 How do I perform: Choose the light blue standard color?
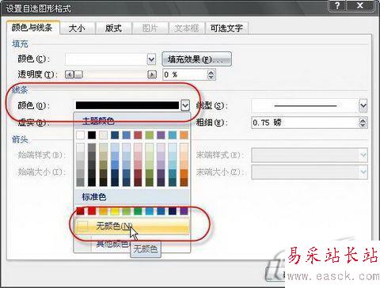point(150,210)
